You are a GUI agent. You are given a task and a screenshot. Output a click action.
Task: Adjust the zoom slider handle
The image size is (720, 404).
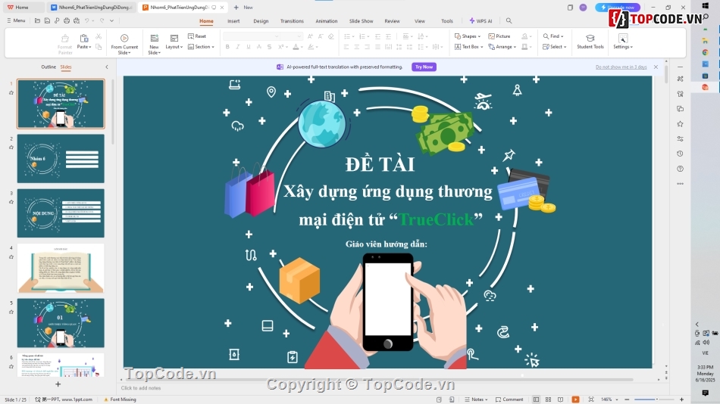(656, 399)
